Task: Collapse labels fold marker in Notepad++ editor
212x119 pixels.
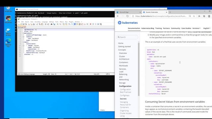Action: (24, 37)
